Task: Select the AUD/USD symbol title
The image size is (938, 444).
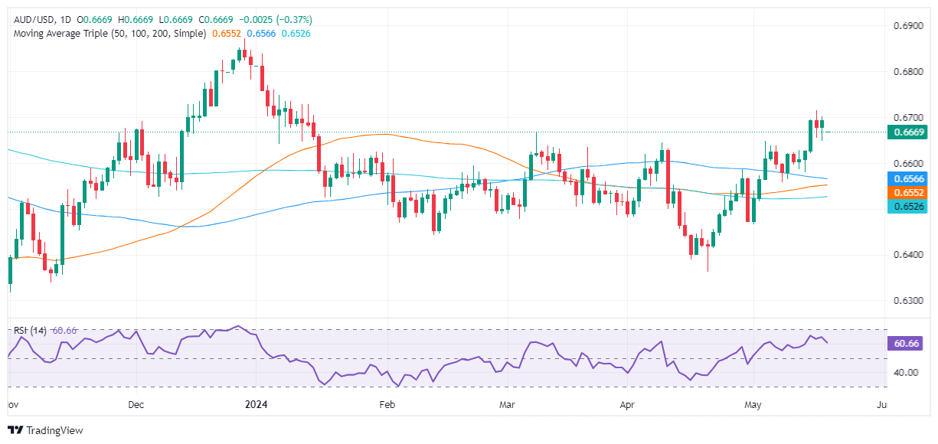Action: point(34,20)
